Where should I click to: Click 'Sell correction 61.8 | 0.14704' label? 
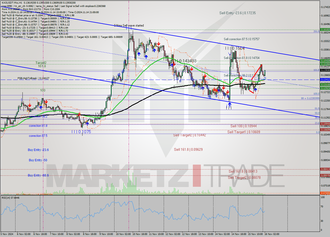click(x=242, y=58)
